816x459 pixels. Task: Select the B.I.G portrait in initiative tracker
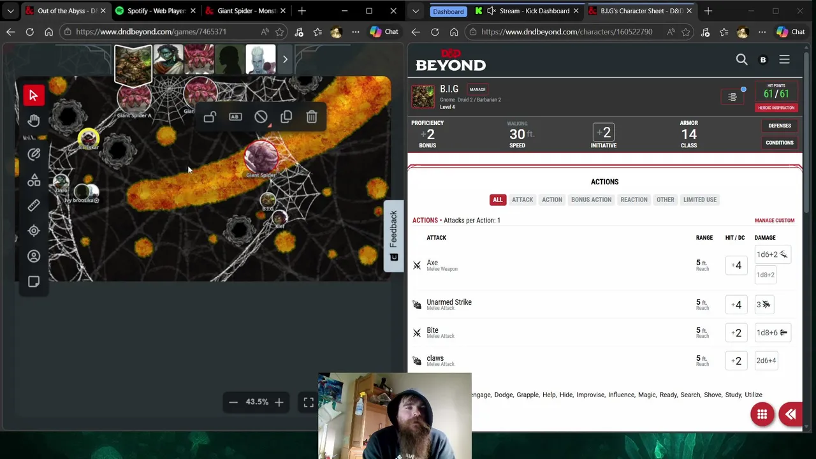(133, 64)
